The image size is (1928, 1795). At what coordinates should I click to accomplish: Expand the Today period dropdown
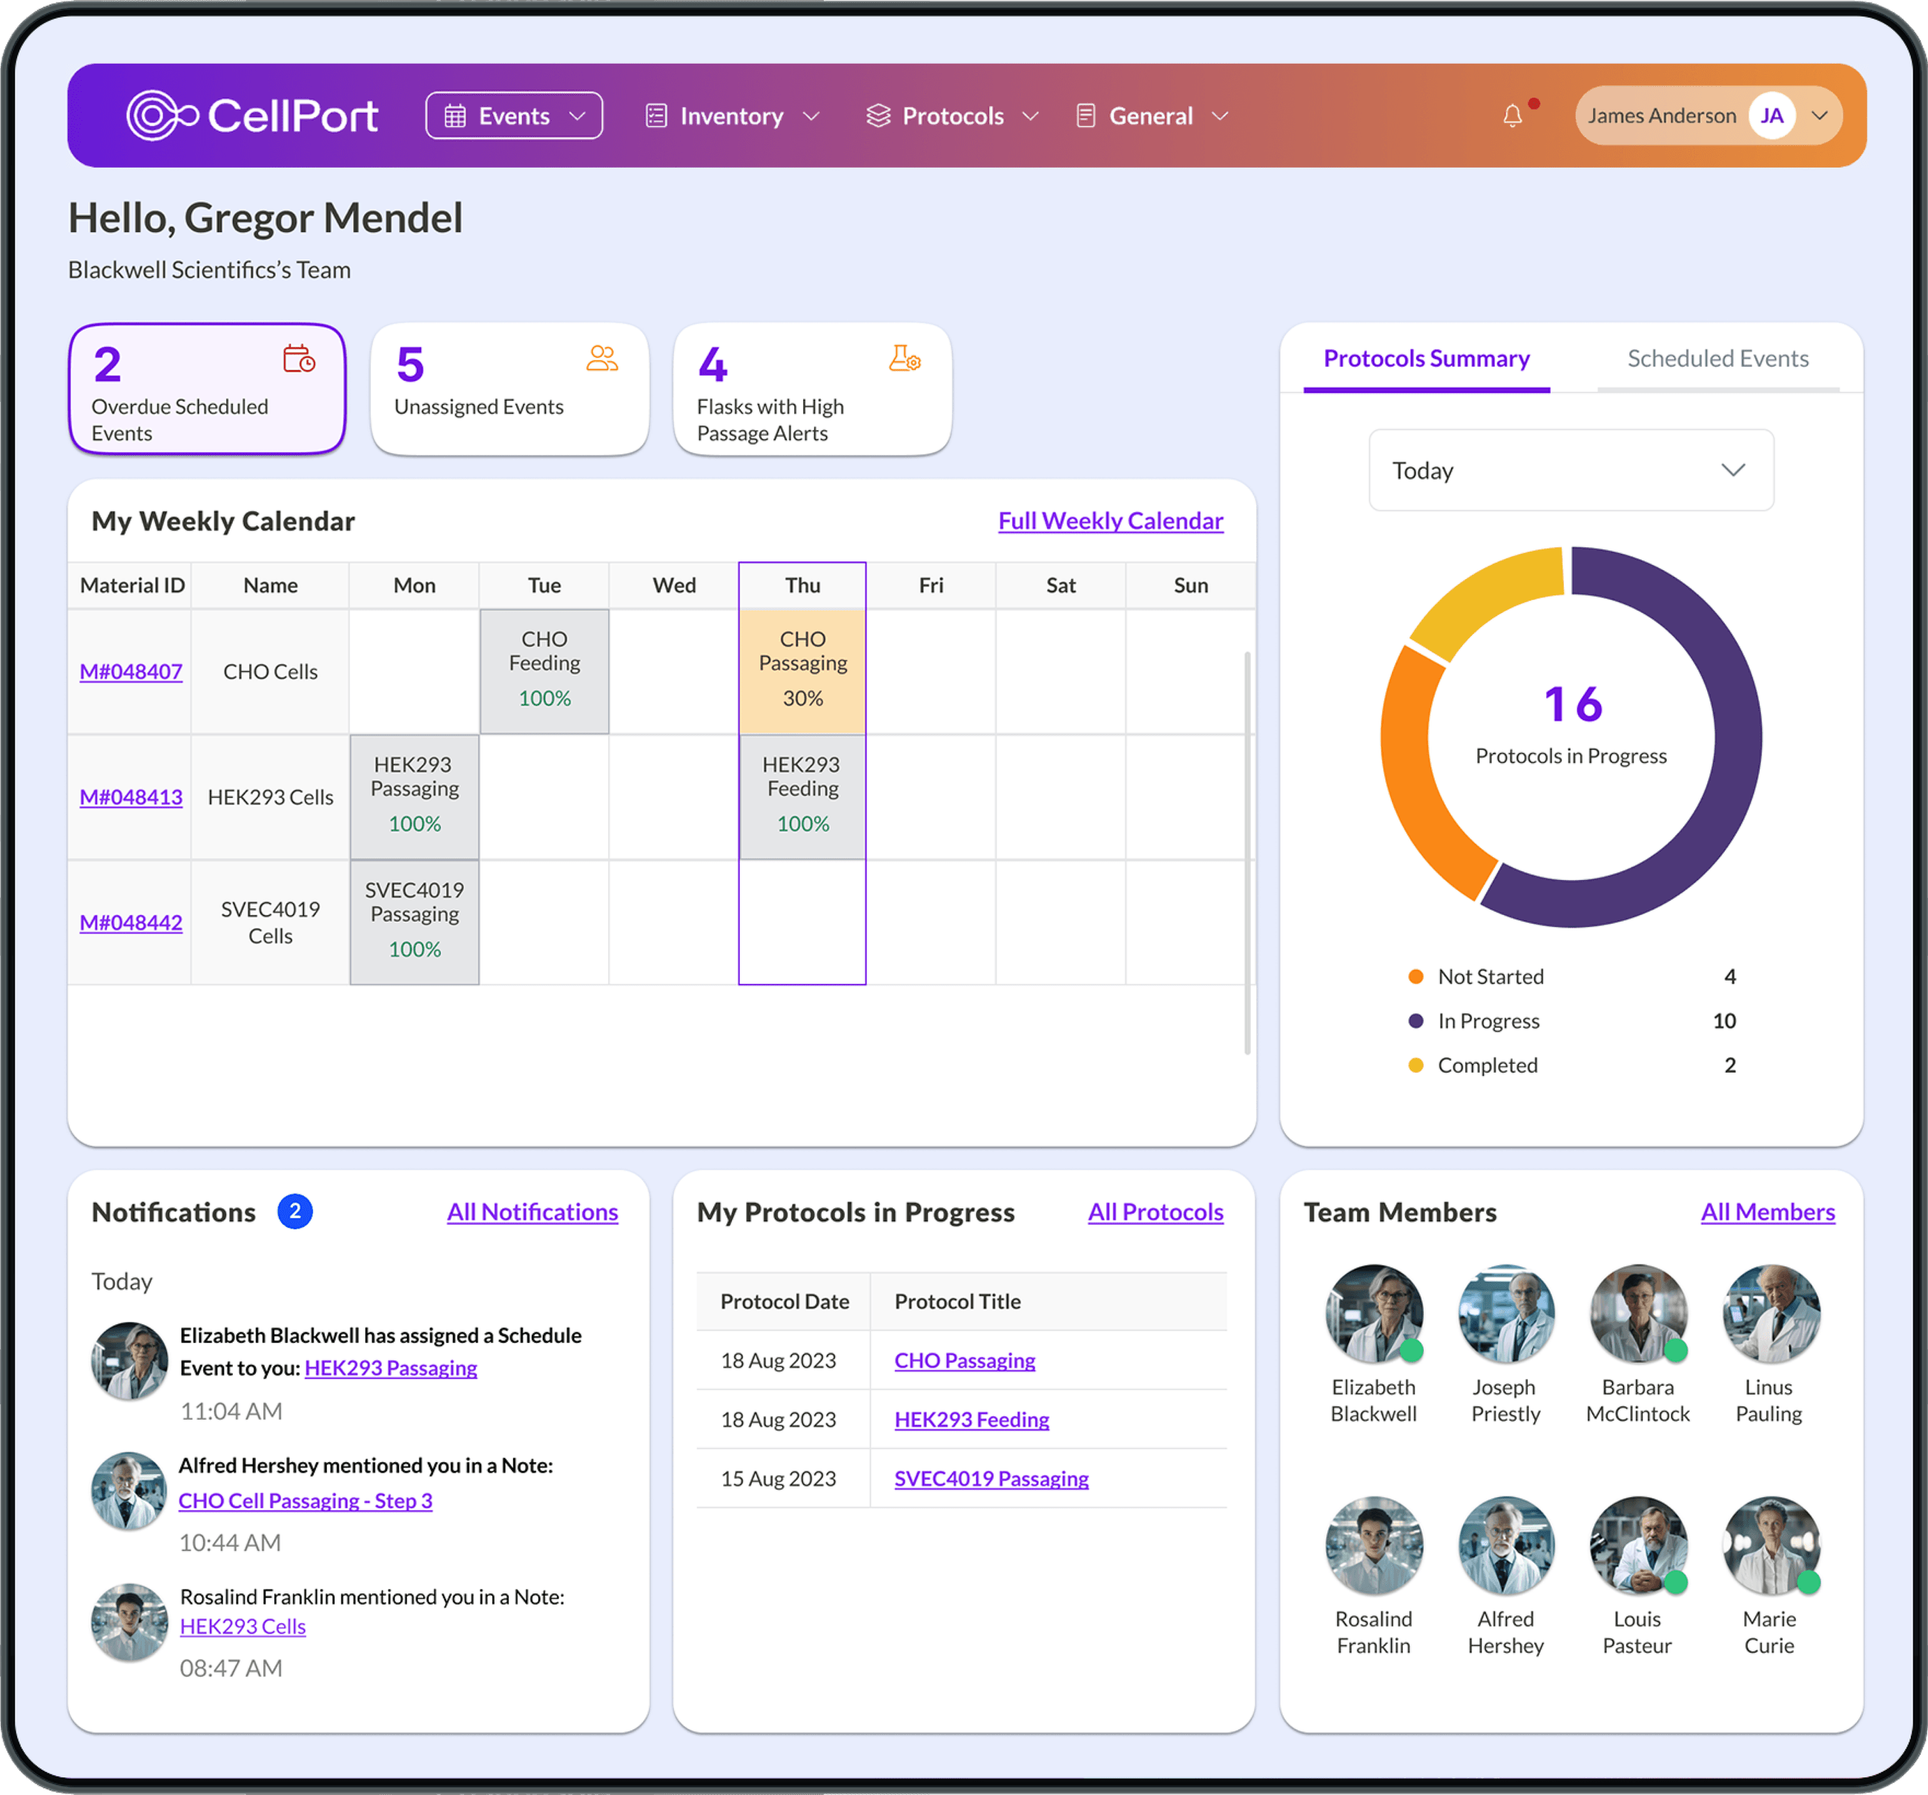[x=1570, y=470]
